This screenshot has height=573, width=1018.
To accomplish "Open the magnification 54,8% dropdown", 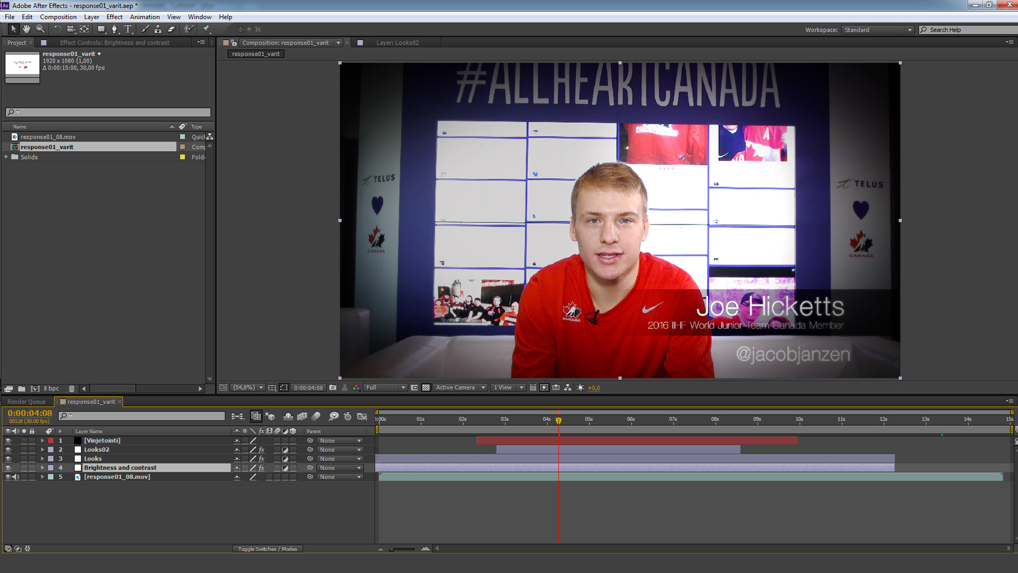I will pos(248,387).
